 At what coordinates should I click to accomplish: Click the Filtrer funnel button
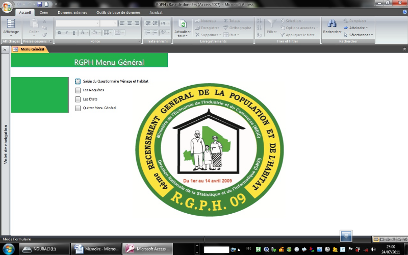point(272,27)
